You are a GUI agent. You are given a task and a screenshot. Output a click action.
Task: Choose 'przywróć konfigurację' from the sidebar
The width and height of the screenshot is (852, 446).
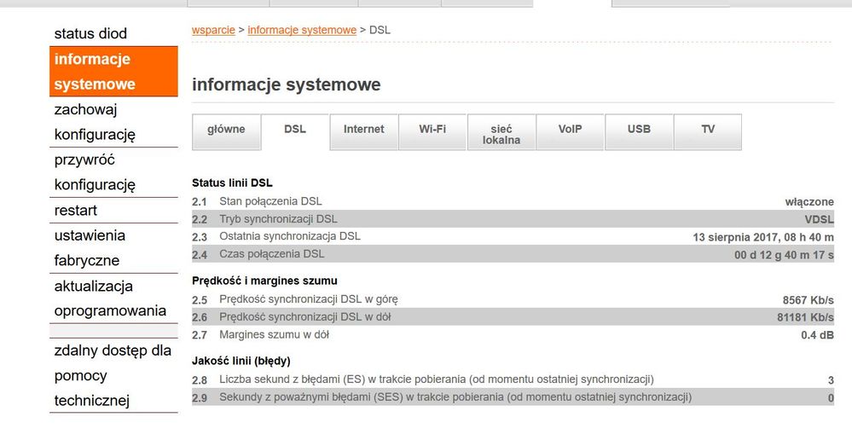tap(95, 172)
